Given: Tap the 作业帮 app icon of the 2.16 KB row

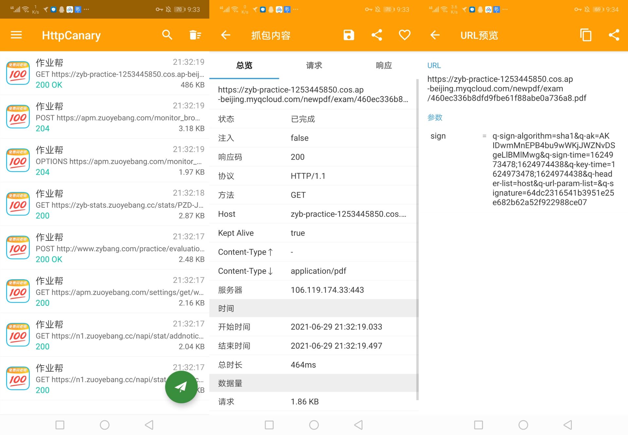Looking at the screenshot, I should click(x=18, y=291).
